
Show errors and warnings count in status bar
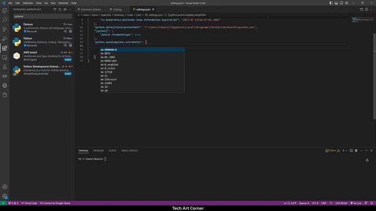coord(14,203)
